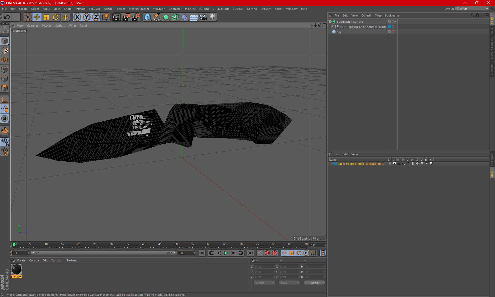Switch to Edges mode
This screenshot has height=297, width=495.
tap(5, 79)
